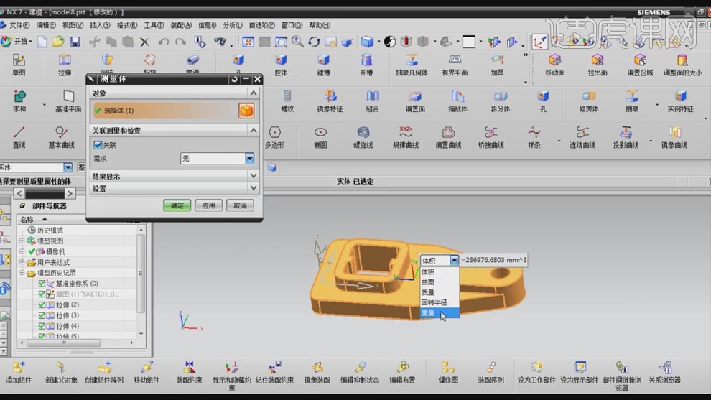Select the 缝合 sew tool

point(373,101)
